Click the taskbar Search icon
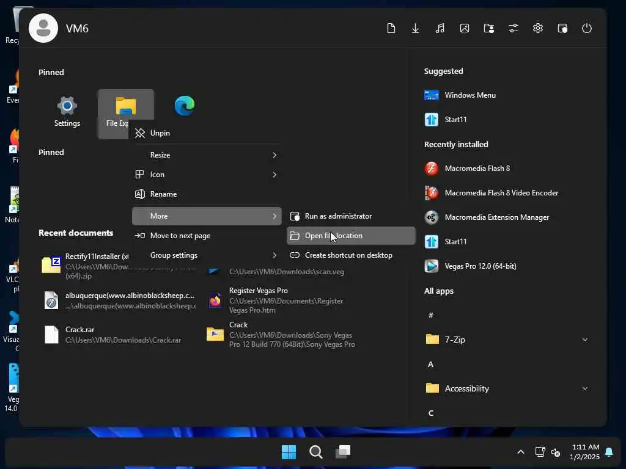 [x=316, y=452]
